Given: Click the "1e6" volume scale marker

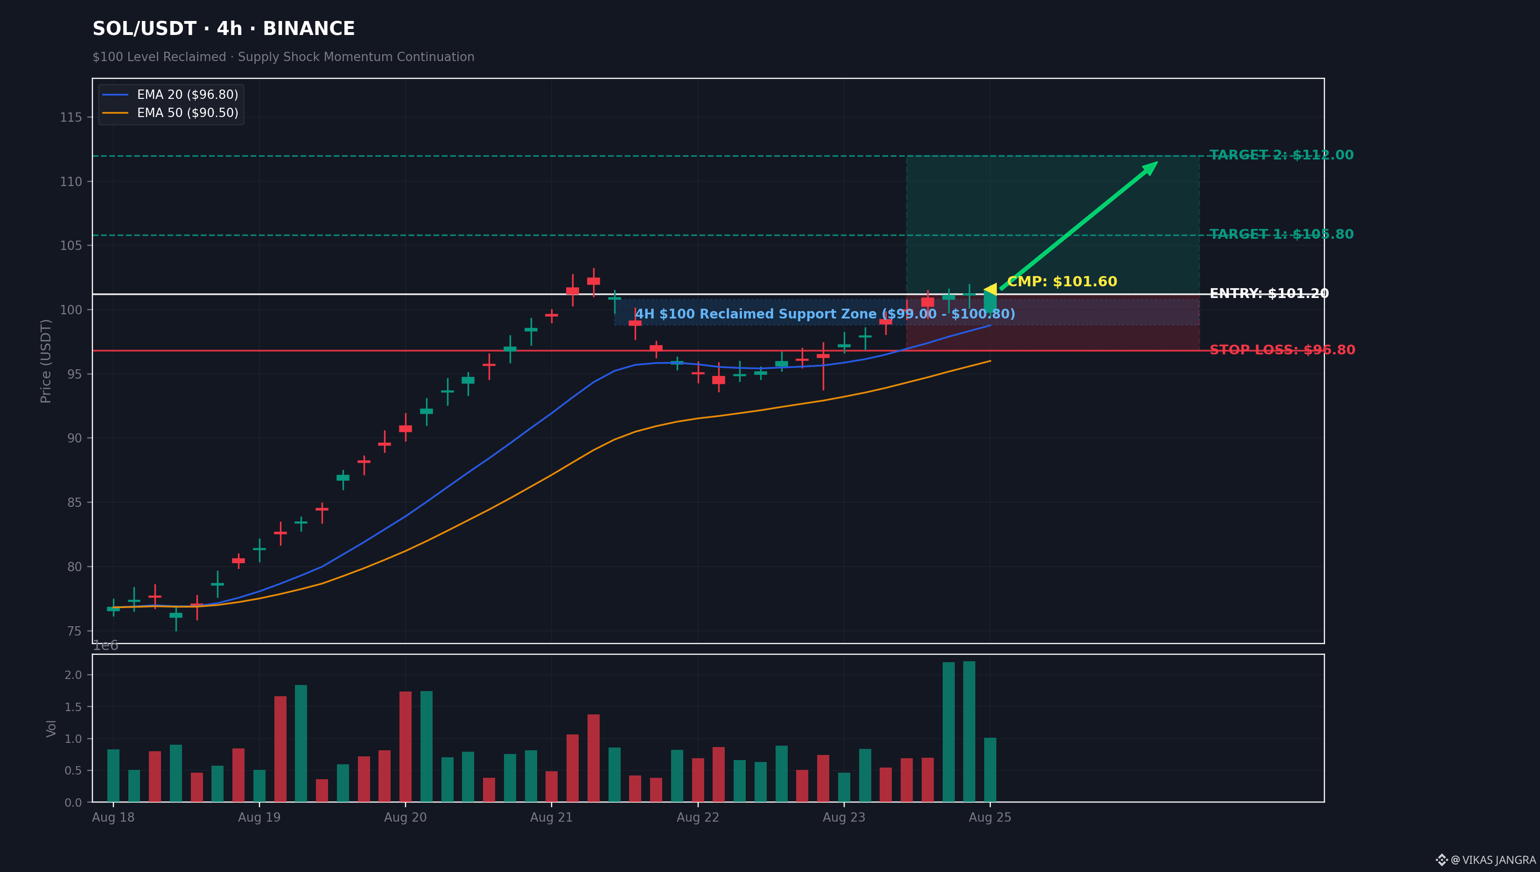Looking at the screenshot, I should pos(105,645).
